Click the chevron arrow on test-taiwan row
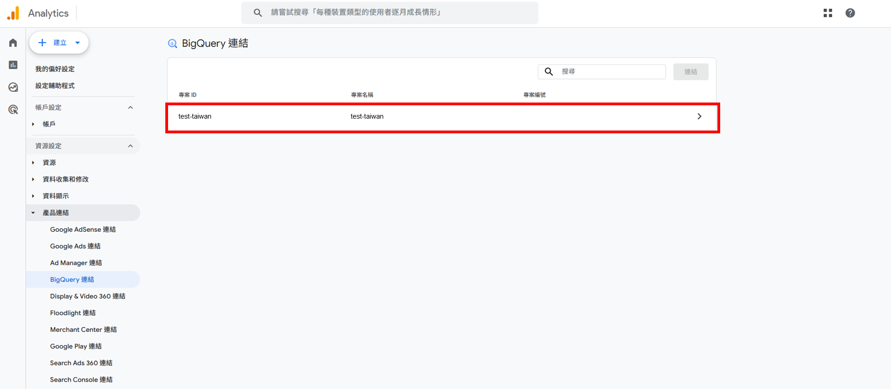Viewport: 891px width, 389px height. [699, 116]
